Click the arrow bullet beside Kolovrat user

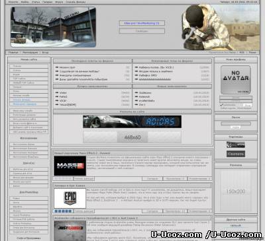click(x=136, y=97)
